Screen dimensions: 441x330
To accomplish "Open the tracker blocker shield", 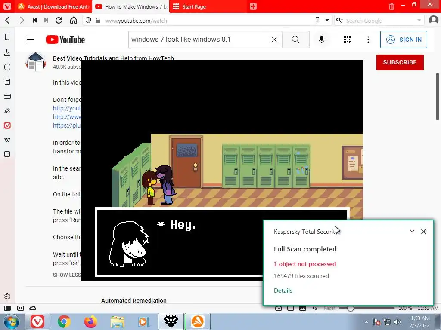I will (88, 21).
